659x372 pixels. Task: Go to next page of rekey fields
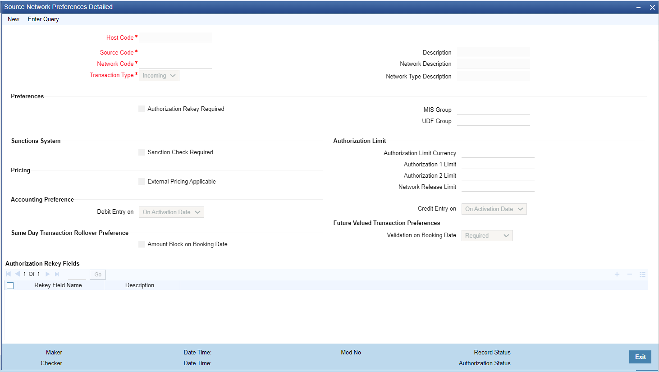click(x=48, y=274)
